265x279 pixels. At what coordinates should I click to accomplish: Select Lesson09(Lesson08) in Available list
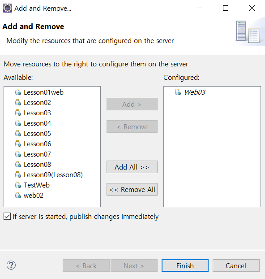coord(53,175)
